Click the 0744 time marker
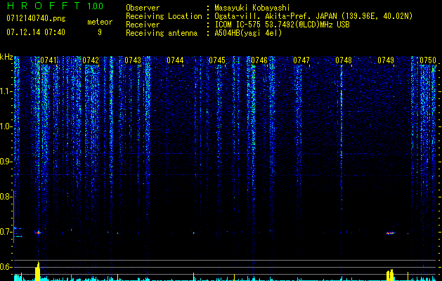442x281 pixels. click(x=175, y=60)
